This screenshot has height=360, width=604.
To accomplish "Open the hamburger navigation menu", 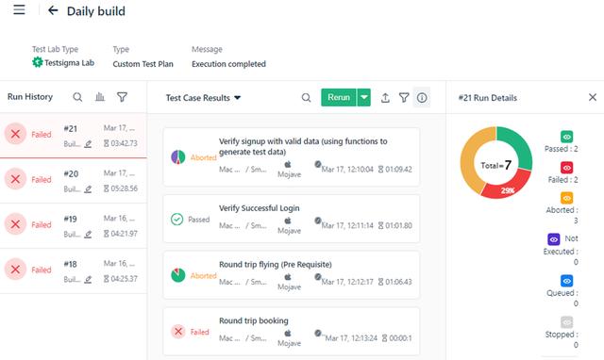I will click(19, 10).
